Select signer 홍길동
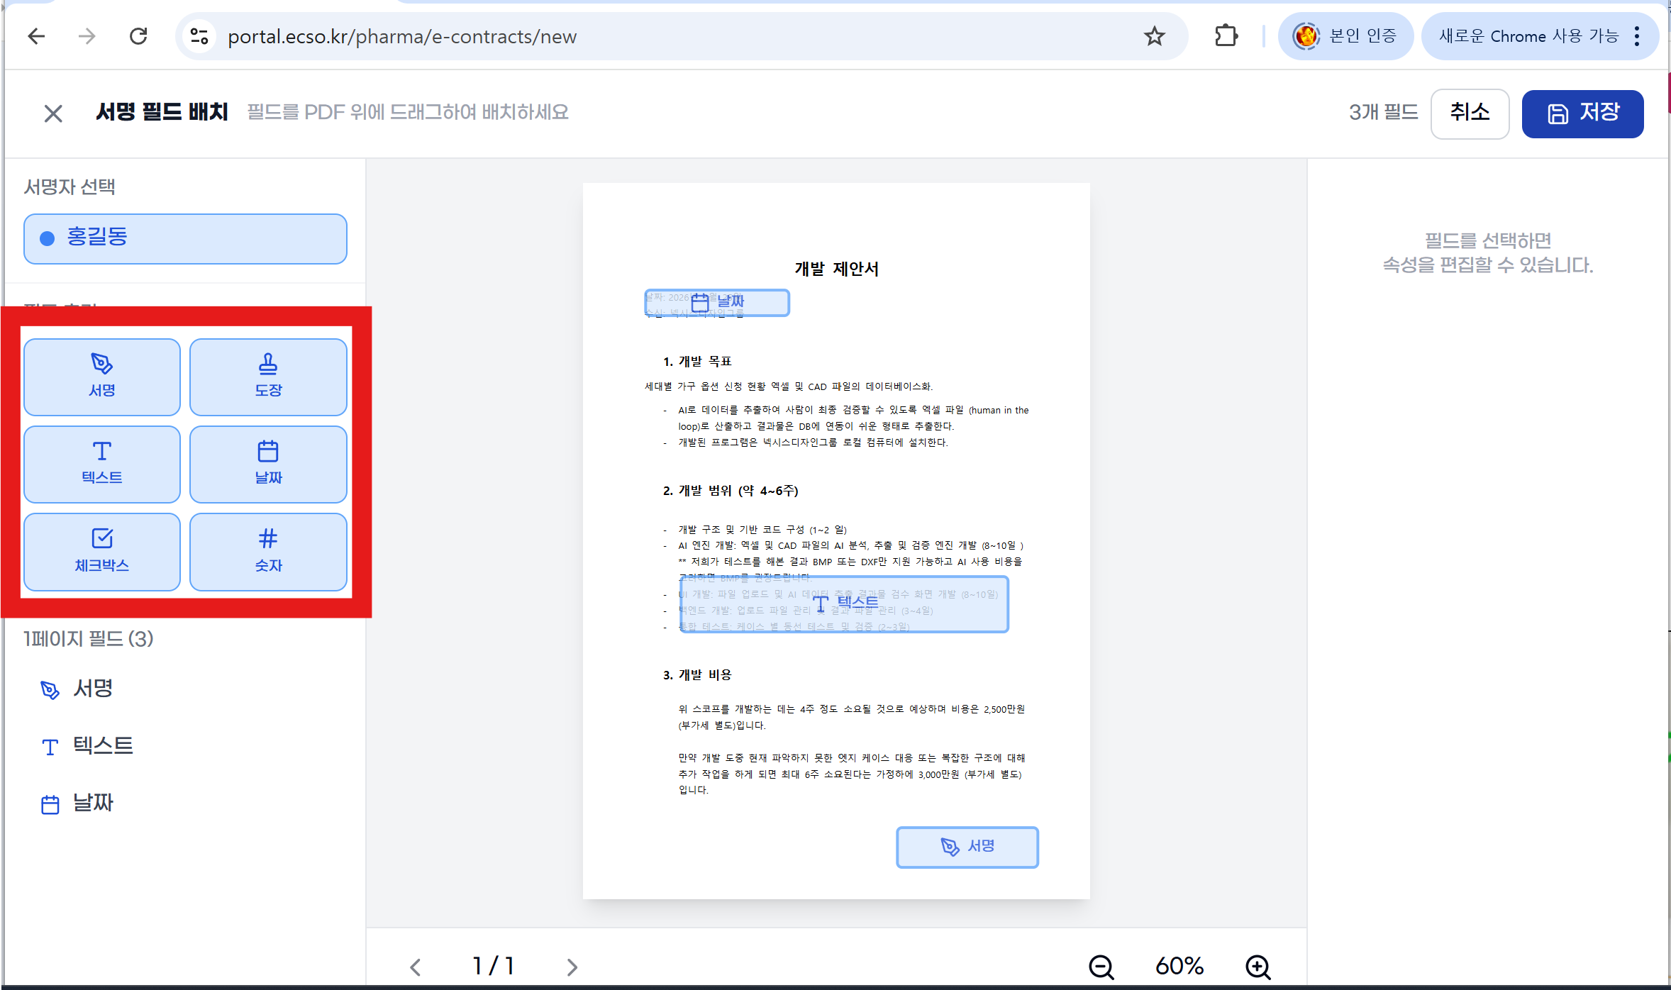 click(x=185, y=238)
